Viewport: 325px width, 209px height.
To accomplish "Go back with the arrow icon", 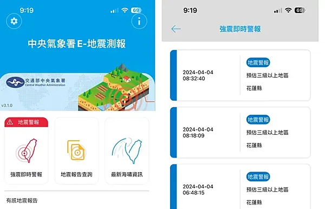I will 176,29.
